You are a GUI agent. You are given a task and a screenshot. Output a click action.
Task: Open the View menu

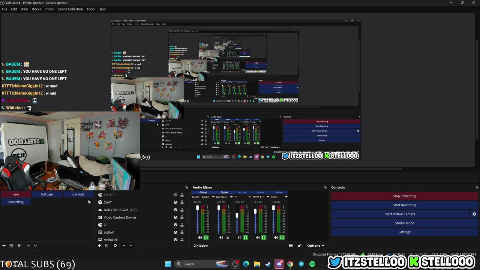(24, 9)
